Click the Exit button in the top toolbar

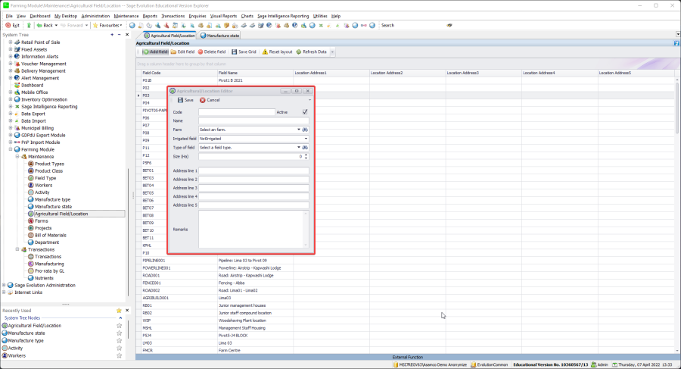pyautogui.click(x=13, y=25)
